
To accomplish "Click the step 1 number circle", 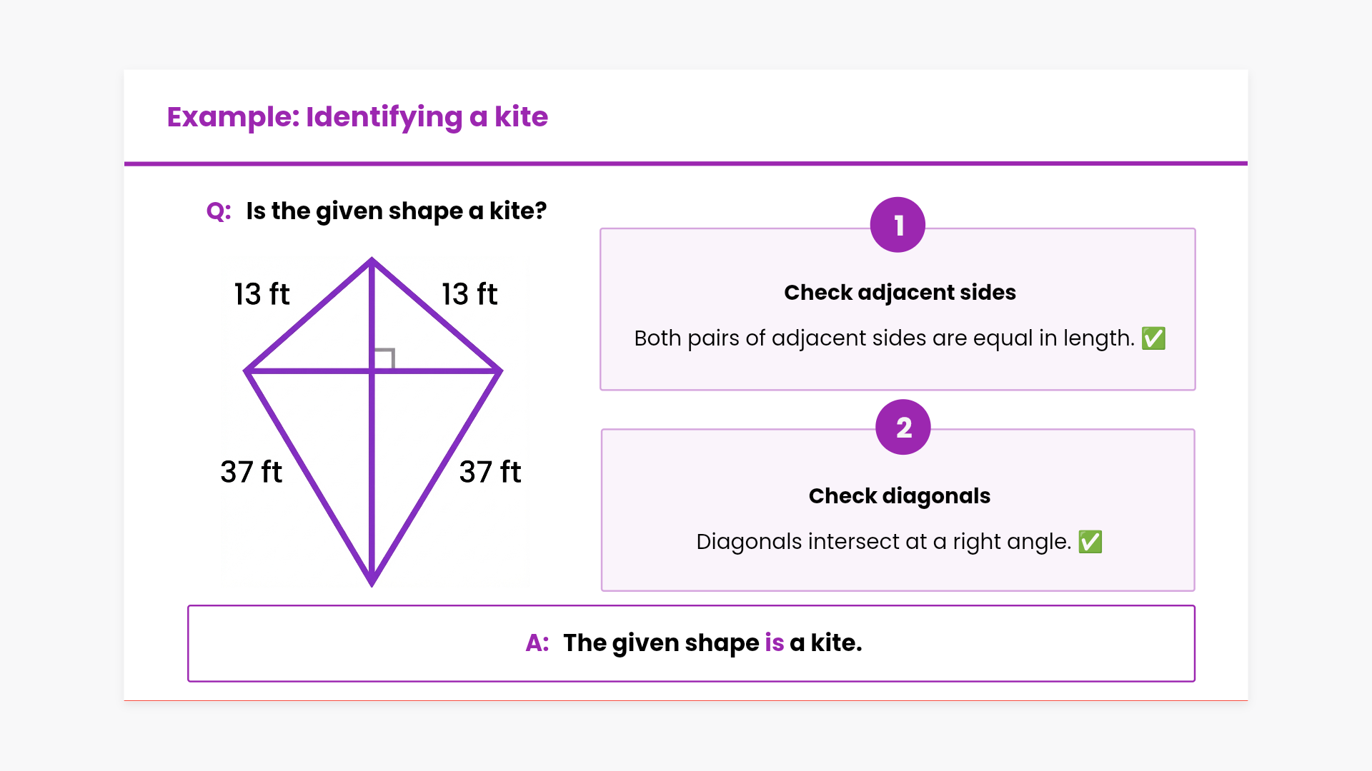I will (x=898, y=225).
